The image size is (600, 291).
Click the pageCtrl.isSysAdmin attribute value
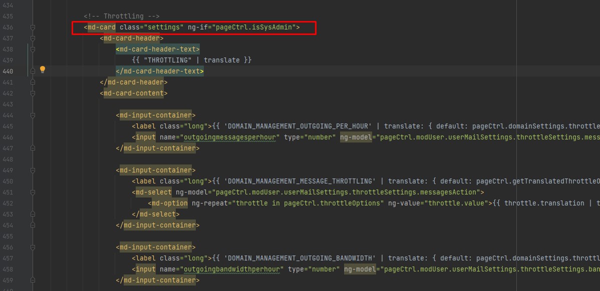pyautogui.click(x=255, y=27)
